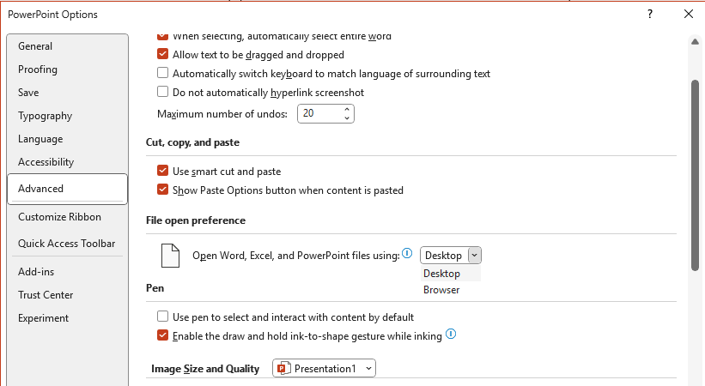The height and width of the screenshot is (386, 705).
Task: Decrease maximum number of undos with down arrow
Action: (x=347, y=118)
